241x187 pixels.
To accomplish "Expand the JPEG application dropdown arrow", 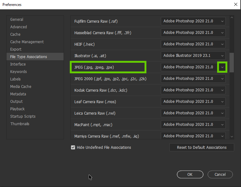I will click(222, 67).
